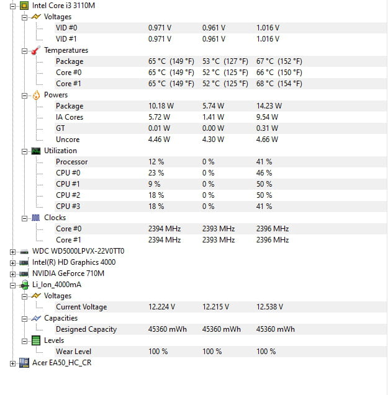Screen dimensions: 388x395
Task: Expand the WDC WD5000LPVX-22V0TT0 drive node
Action: pyautogui.click(x=12, y=252)
